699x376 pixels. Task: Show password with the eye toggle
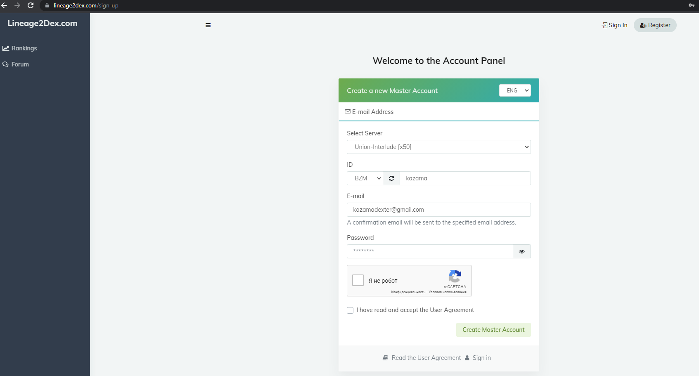521,251
